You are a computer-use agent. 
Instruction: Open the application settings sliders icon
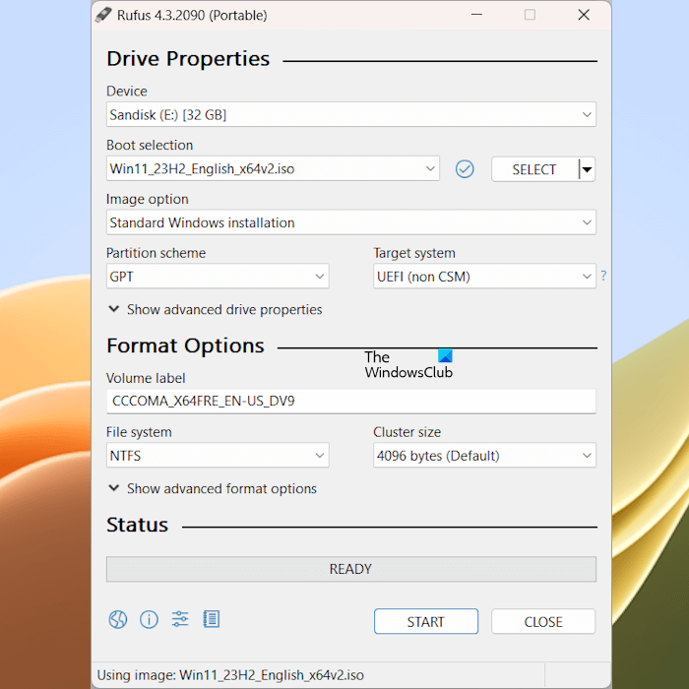180,619
